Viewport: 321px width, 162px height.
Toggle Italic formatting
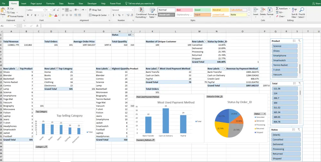tap(31, 15)
